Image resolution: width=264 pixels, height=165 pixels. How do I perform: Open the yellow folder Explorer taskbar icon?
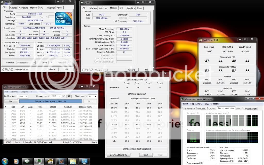pyautogui.click(x=73, y=161)
